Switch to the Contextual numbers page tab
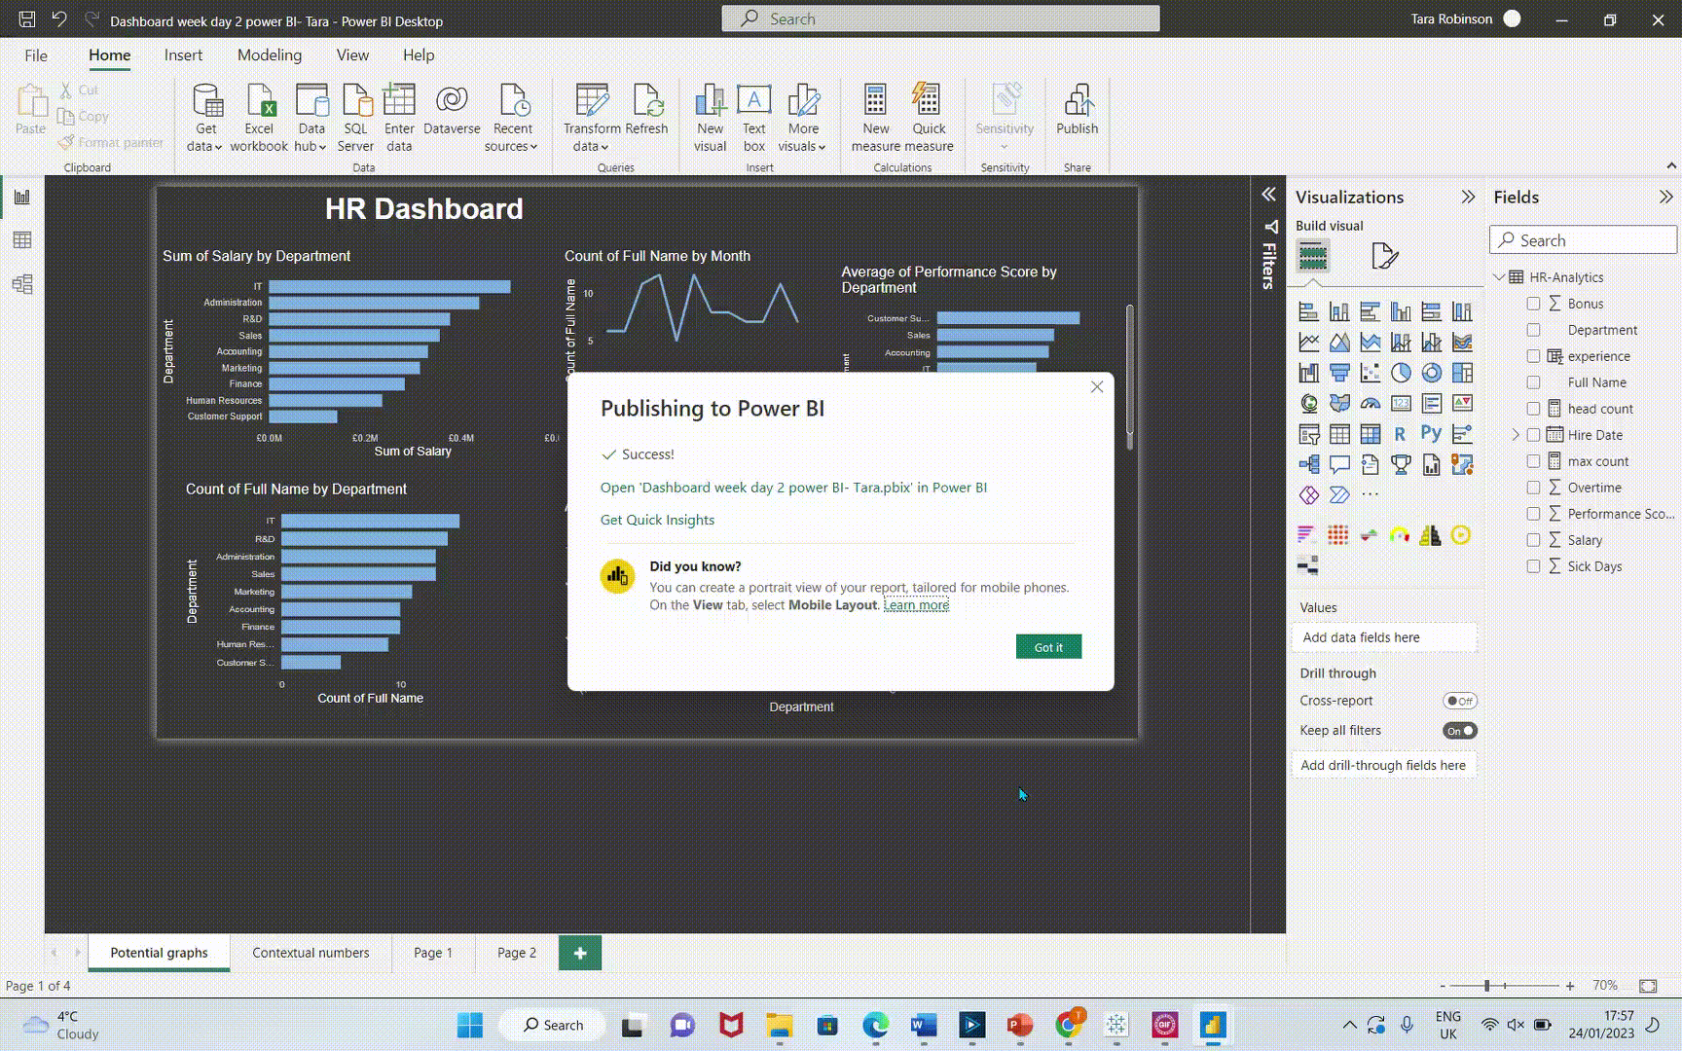 pyautogui.click(x=311, y=953)
